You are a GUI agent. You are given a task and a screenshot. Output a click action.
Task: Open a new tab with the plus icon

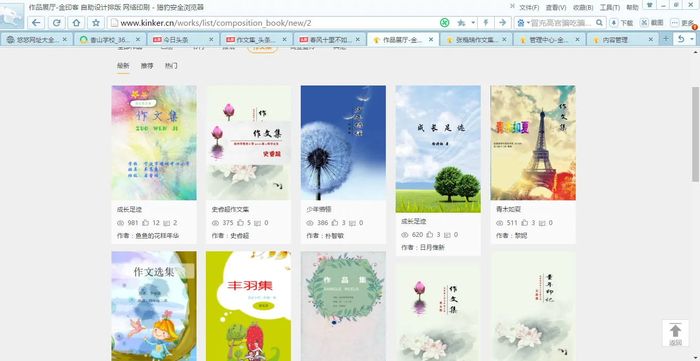point(665,39)
